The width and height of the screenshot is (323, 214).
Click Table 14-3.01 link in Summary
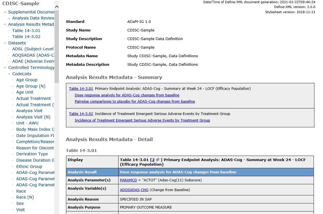[x=81, y=88]
